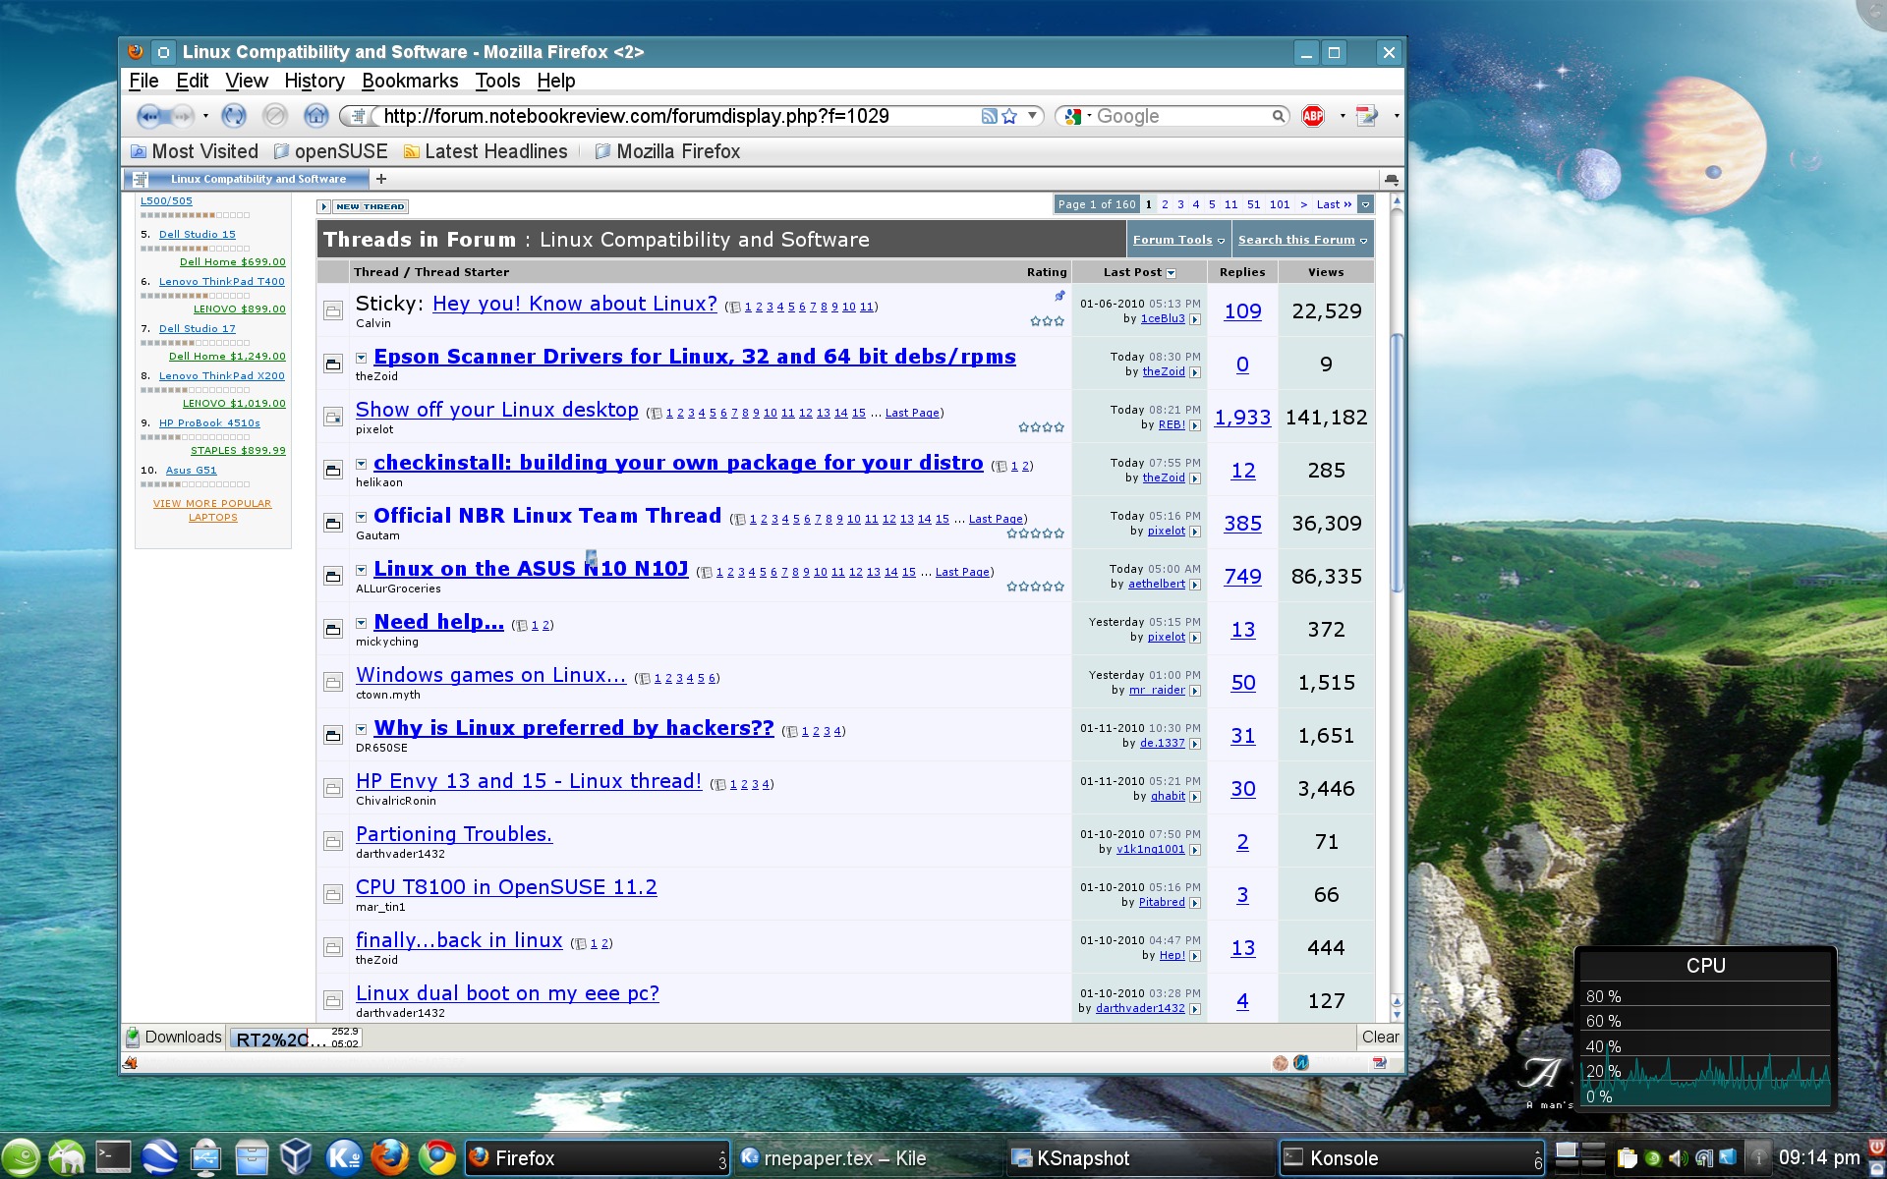Reload the page with the refresh icon
The height and width of the screenshot is (1179, 1887).
[x=234, y=116]
